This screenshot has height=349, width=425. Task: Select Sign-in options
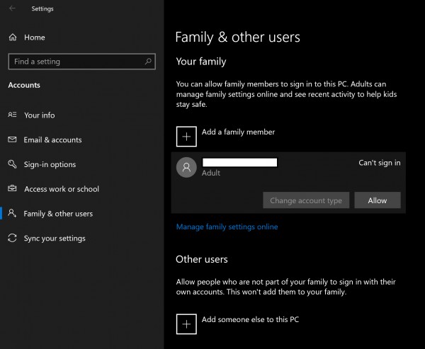(x=50, y=164)
